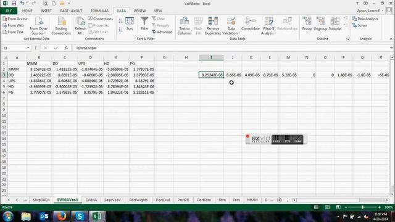Import data From Text

[x=13, y=32]
